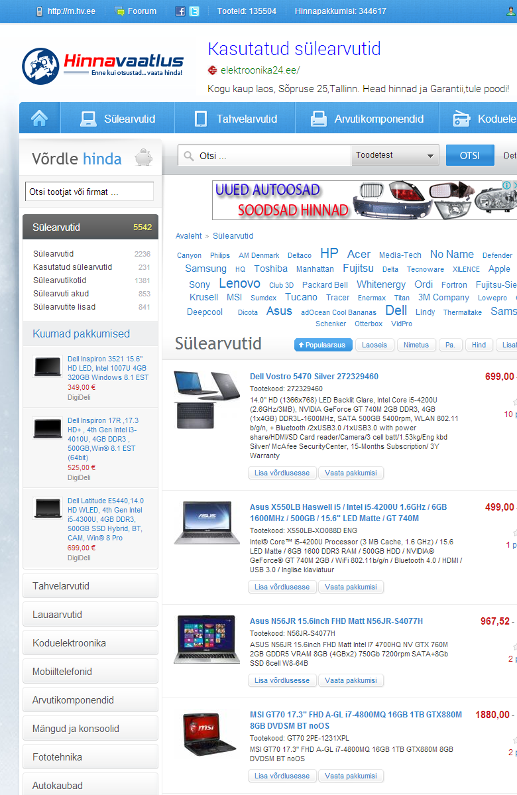517x795 pixels.
Task: Click the elektroonika24.ee/ ad link
Action: 260,70
